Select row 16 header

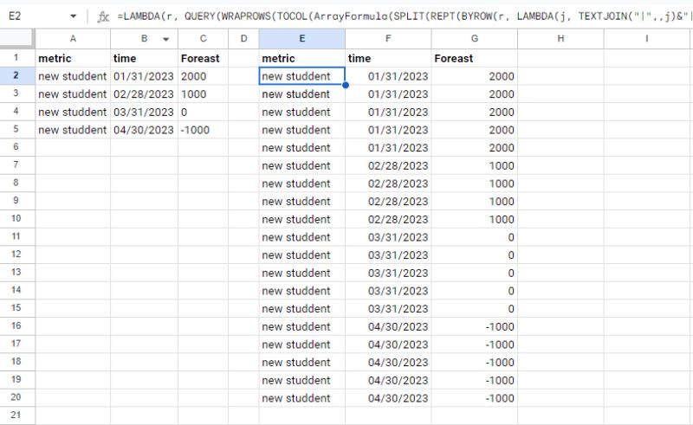[x=16, y=325]
